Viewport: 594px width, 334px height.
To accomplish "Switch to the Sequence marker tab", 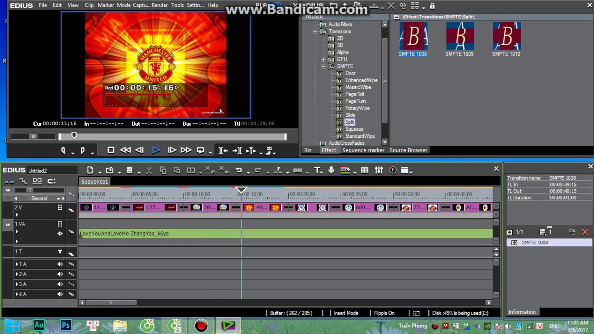I will [x=363, y=150].
